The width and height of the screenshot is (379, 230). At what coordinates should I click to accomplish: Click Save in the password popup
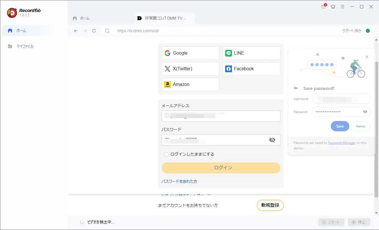(x=340, y=126)
